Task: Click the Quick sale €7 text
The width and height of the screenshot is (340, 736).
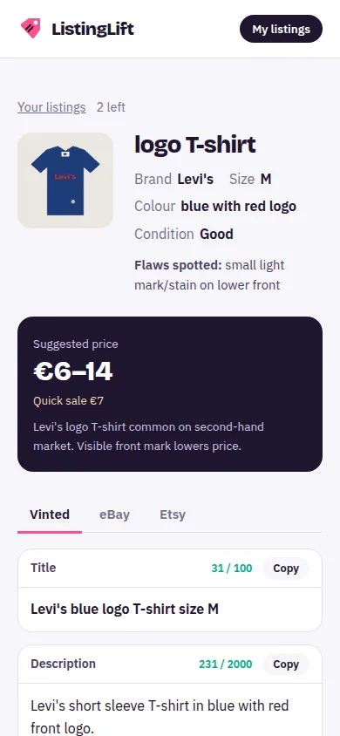Action: 69,401
